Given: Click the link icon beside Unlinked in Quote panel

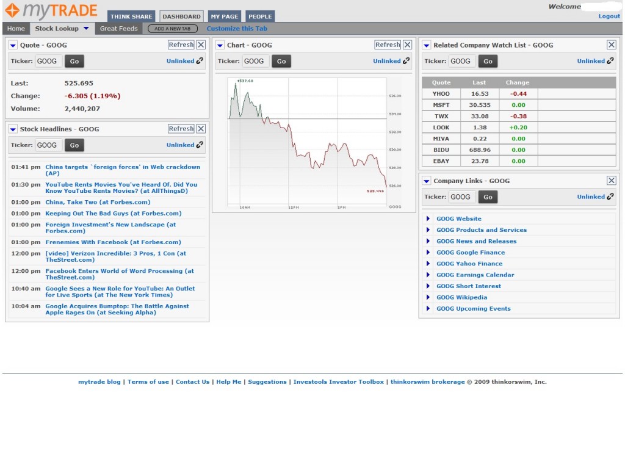Looking at the screenshot, I should tap(200, 61).
